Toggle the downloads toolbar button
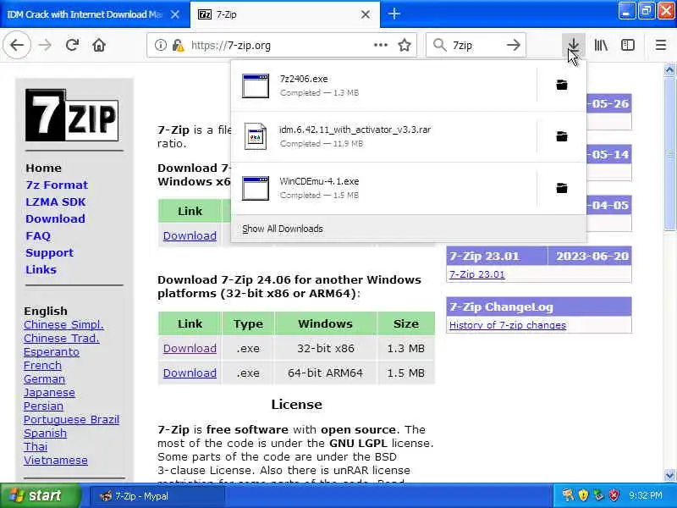 click(574, 45)
